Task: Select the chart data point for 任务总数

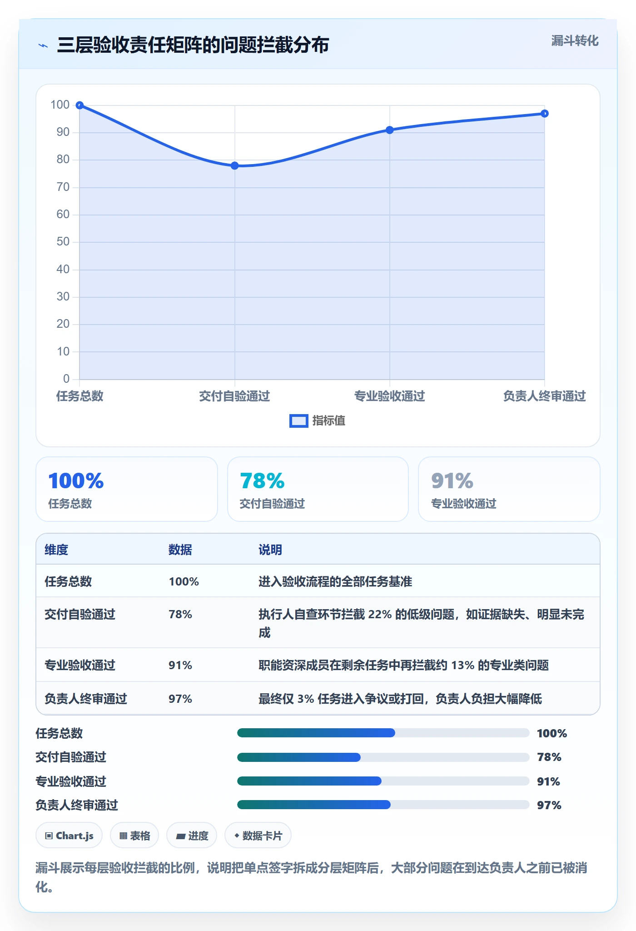Action: [79, 105]
